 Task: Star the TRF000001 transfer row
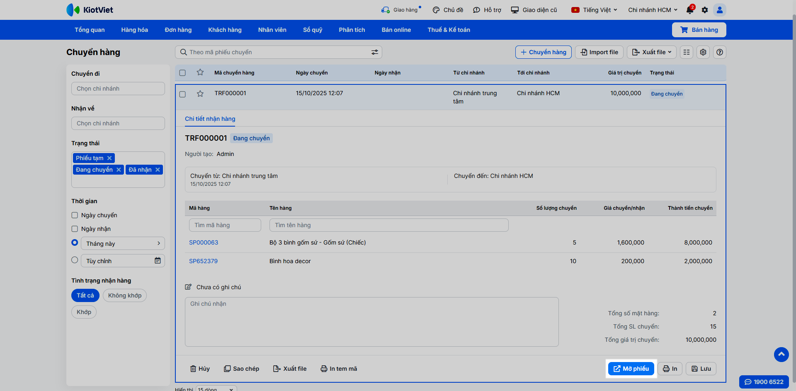tap(200, 94)
